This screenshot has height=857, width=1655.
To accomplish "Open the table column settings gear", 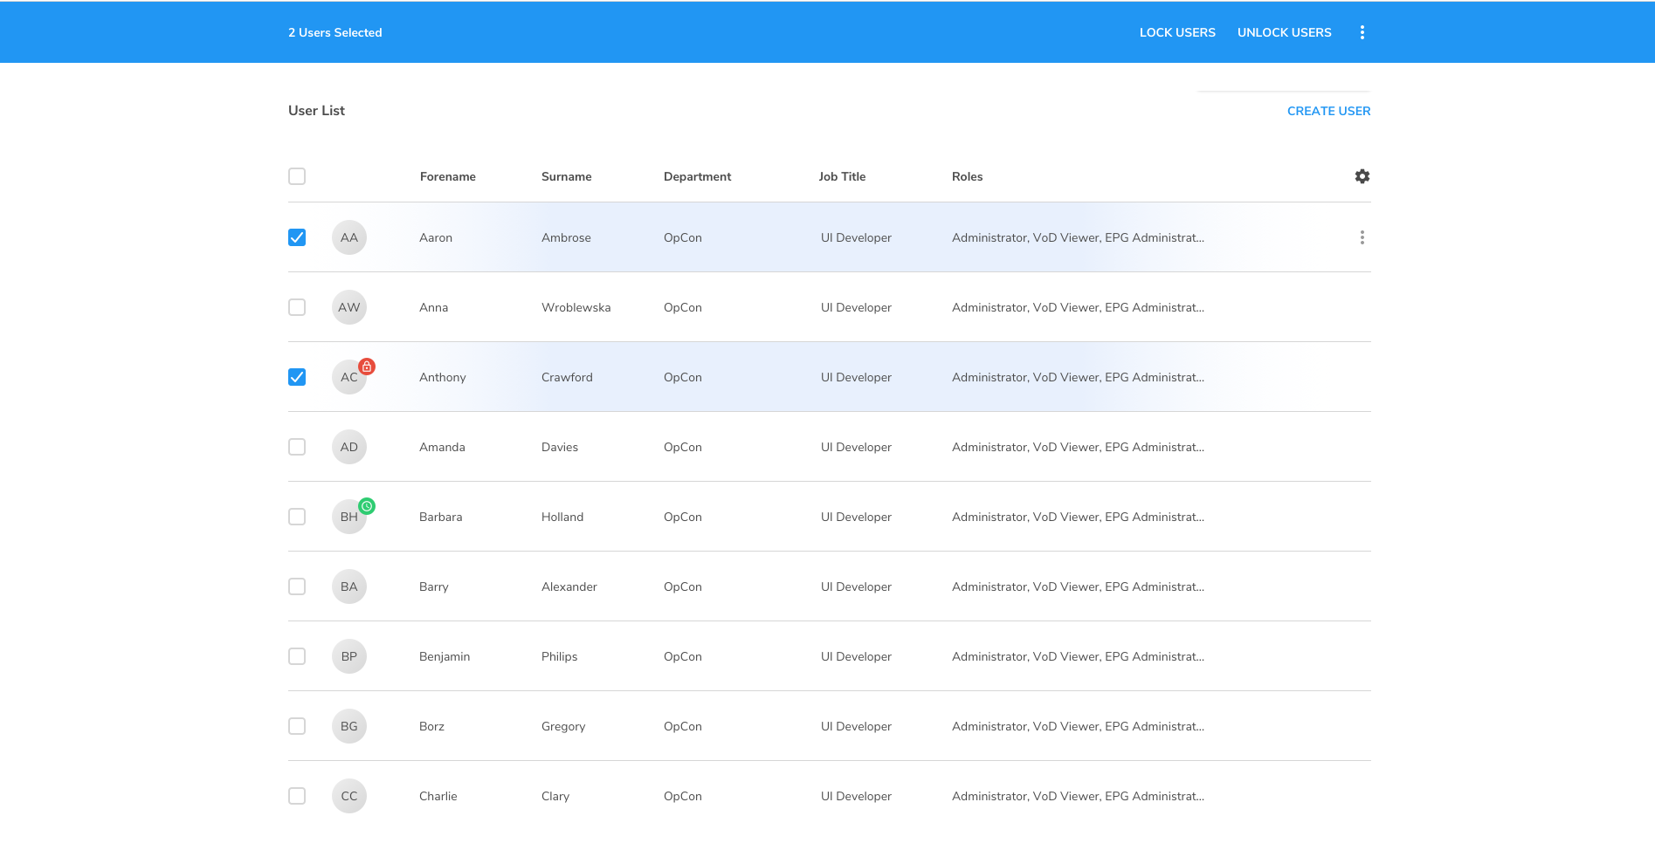I will [x=1362, y=176].
